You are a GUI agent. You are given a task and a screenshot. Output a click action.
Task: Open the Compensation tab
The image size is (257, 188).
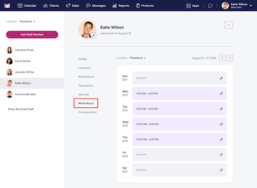point(88,112)
